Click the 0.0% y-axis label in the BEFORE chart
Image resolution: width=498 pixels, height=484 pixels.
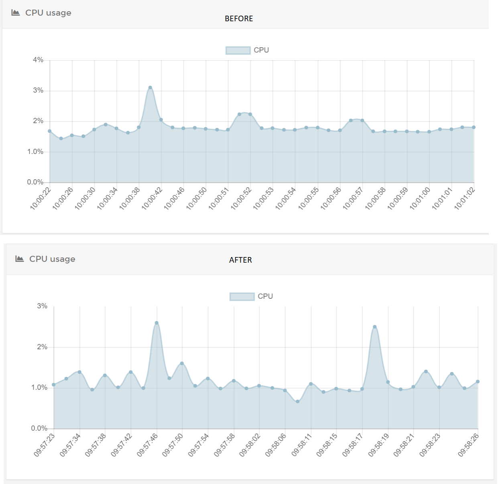[x=35, y=182]
